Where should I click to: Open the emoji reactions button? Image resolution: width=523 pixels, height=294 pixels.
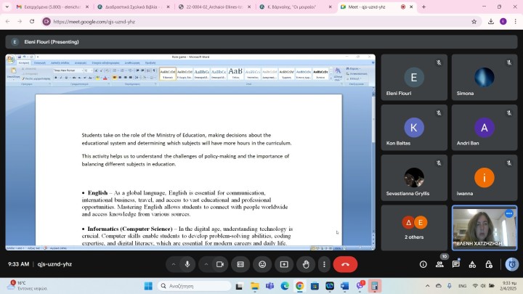click(x=262, y=264)
